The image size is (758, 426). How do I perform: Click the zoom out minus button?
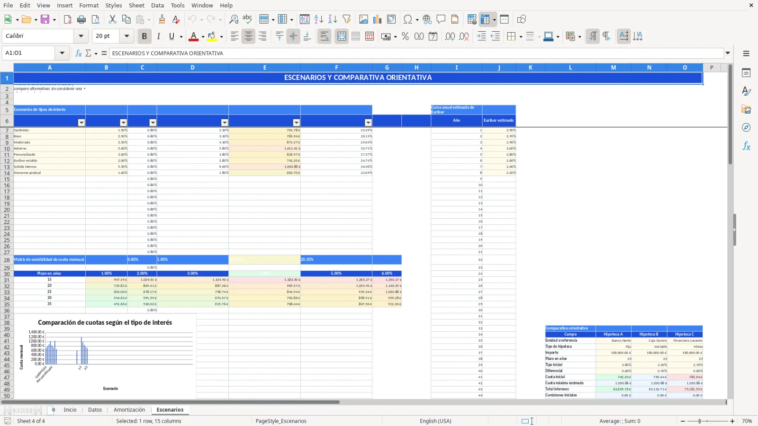[x=683, y=421]
